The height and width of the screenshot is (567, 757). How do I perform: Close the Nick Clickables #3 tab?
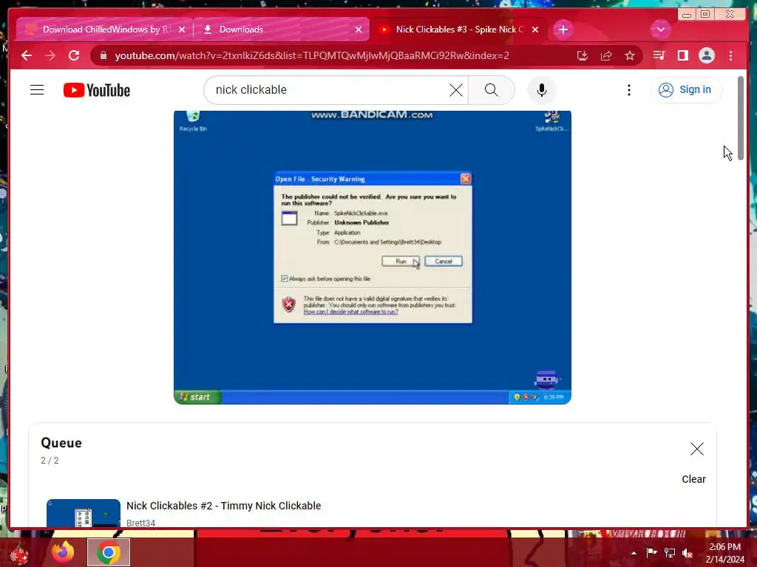(535, 30)
